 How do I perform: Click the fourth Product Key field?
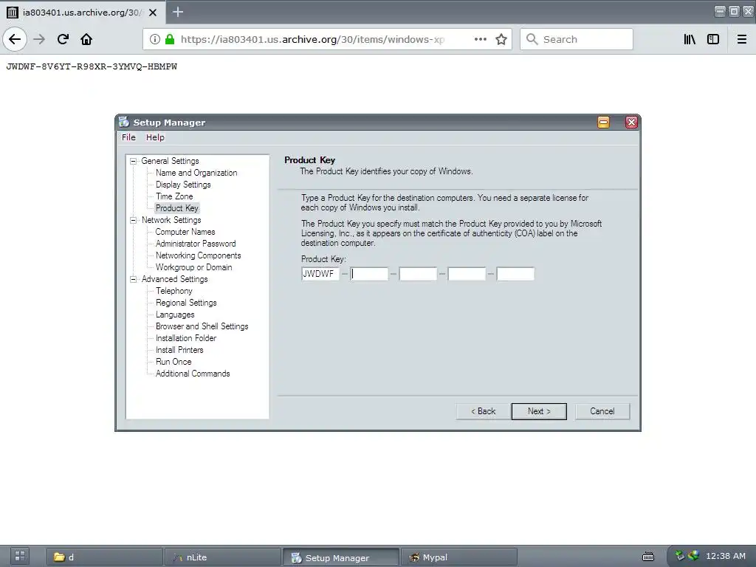coord(467,274)
